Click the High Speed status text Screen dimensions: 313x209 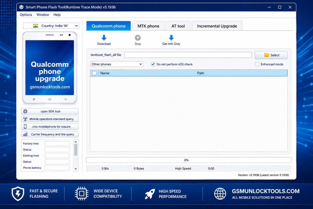pyautogui.click(x=183, y=168)
